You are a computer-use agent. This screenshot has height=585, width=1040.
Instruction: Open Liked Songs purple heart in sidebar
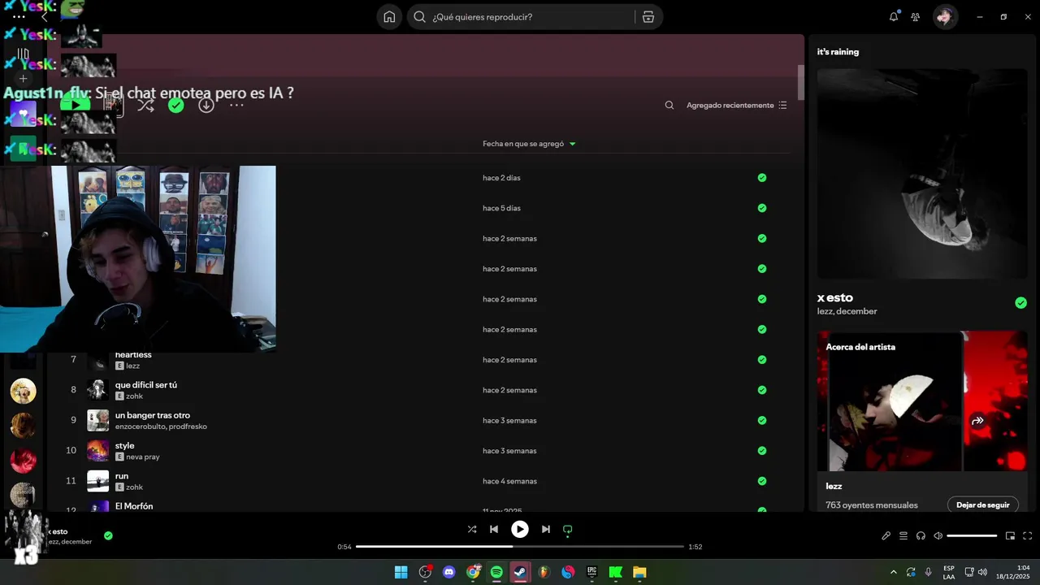click(x=23, y=114)
